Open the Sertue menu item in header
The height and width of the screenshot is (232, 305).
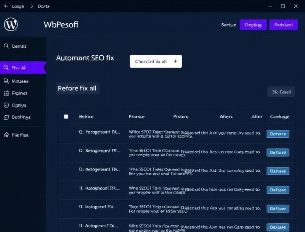229,25
